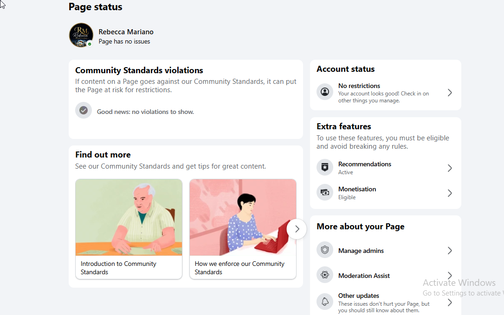The width and height of the screenshot is (504, 315).
Task: Click the account person icon beside No restrictions
Action: pos(325,92)
